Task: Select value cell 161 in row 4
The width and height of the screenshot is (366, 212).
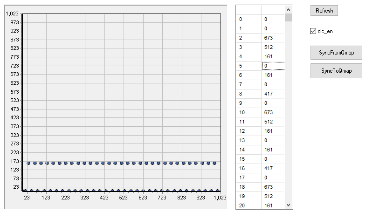Action: tap(273, 56)
